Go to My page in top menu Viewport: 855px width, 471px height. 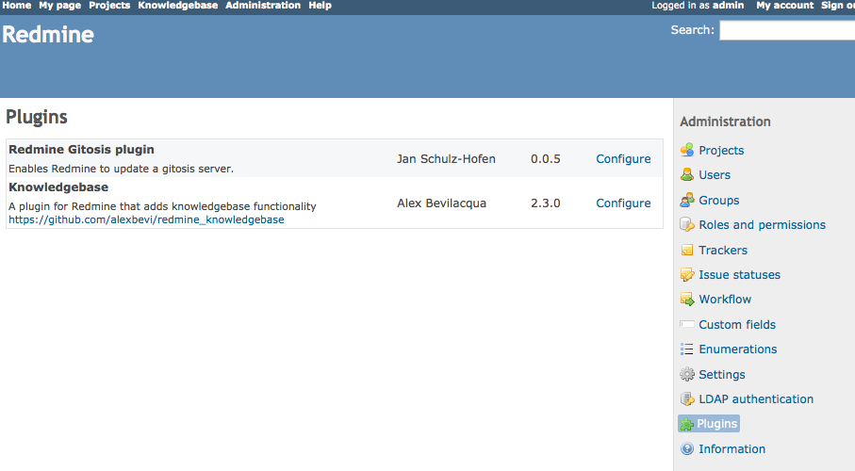[x=60, y=6]
